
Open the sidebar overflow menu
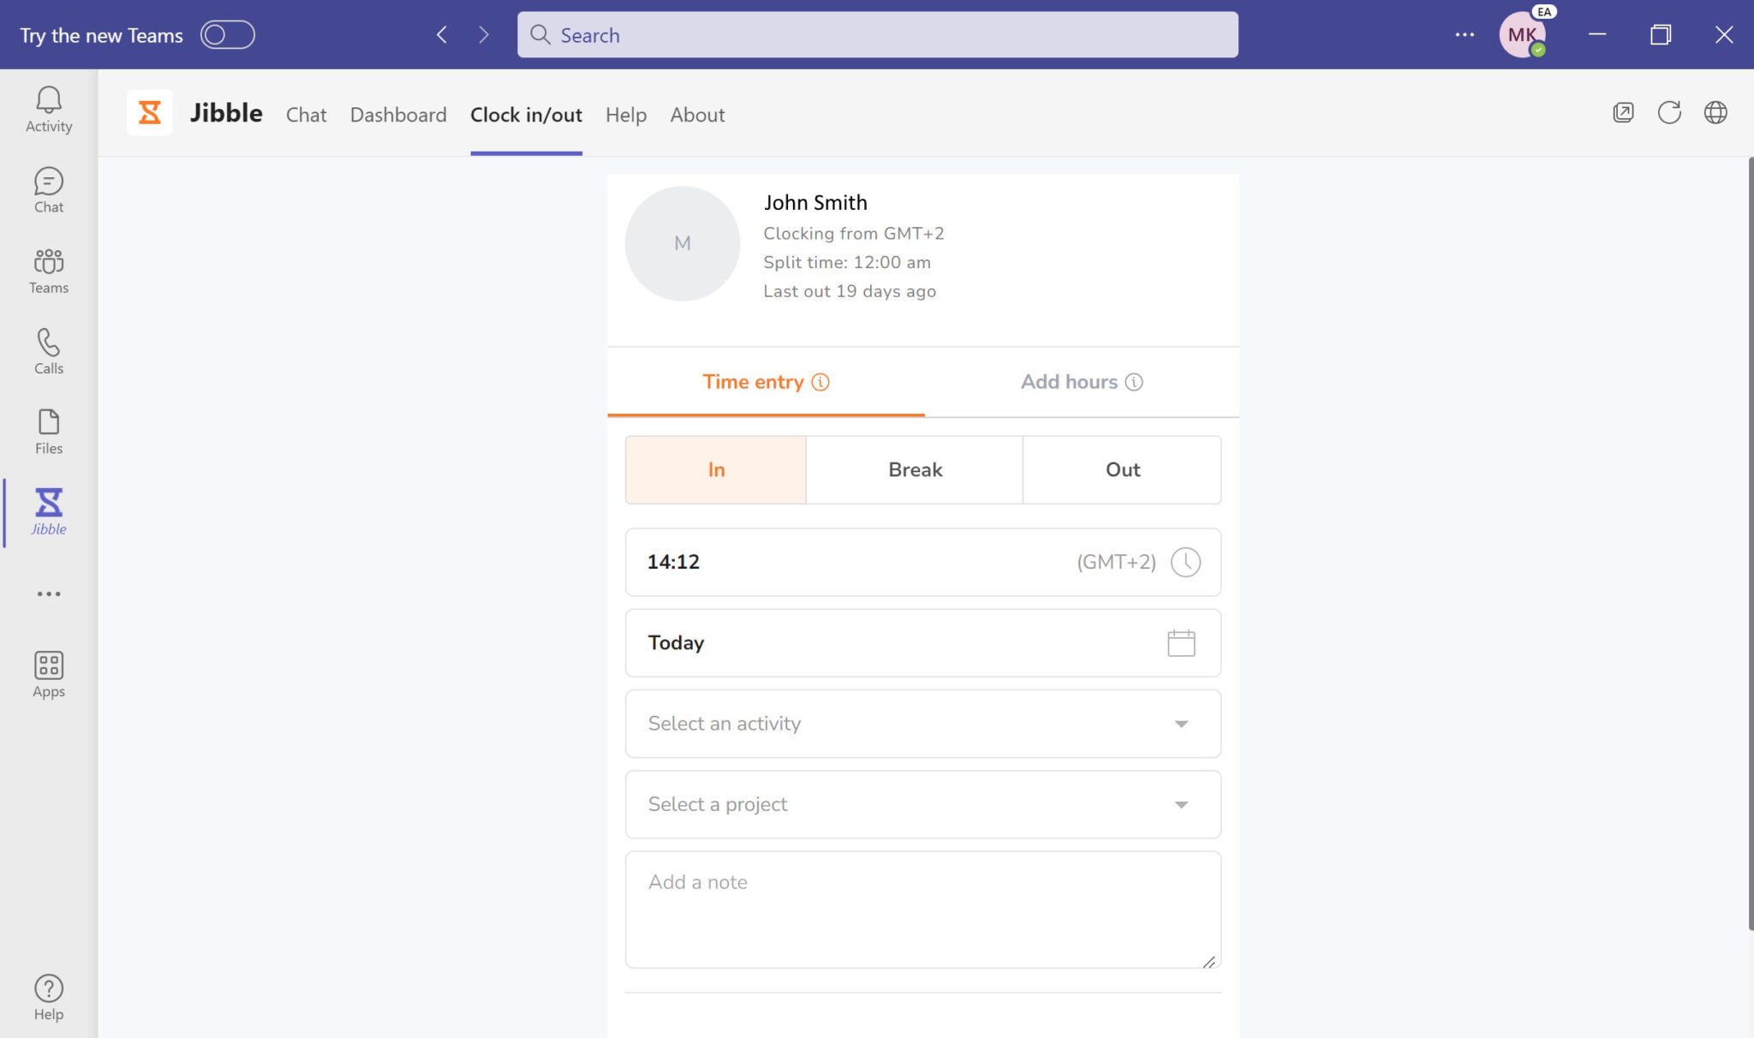point(49,594)
